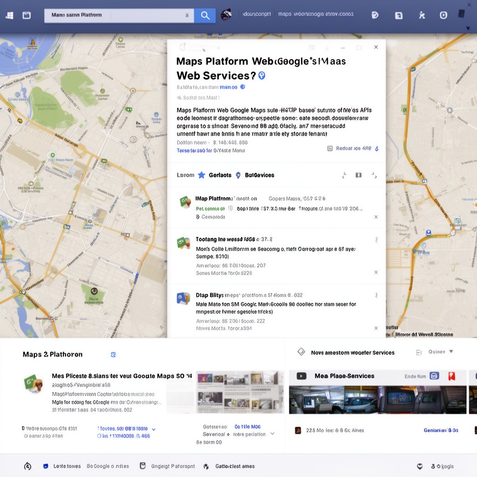Select the 'Gerlaots' star tab
477x477 pixels.
pos(215,175)
